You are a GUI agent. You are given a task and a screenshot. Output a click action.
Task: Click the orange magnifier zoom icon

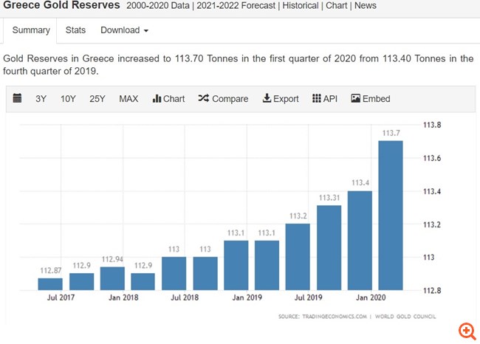[466, 330]
